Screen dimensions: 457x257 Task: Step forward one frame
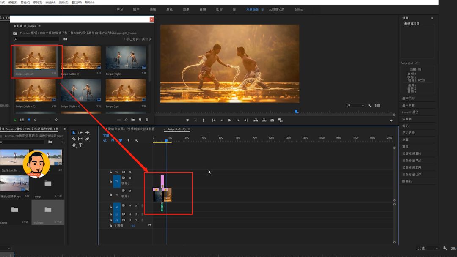click(238, 120)
